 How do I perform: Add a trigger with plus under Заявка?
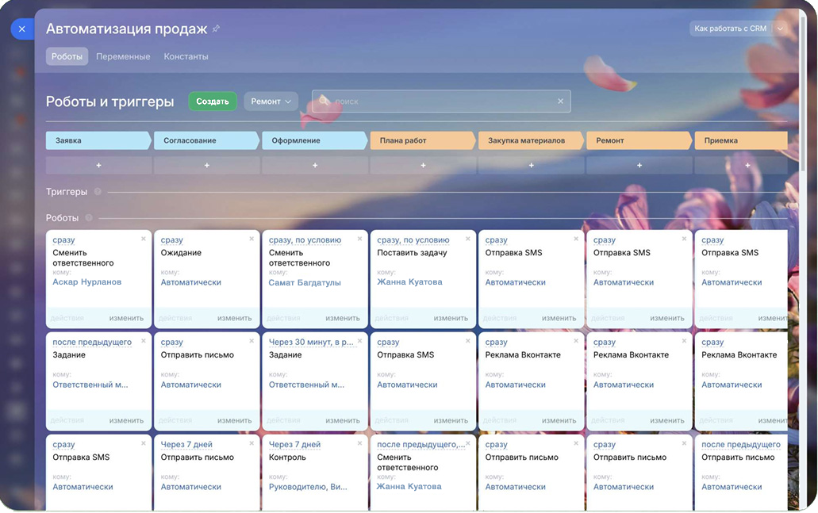[x=98, y=166]
